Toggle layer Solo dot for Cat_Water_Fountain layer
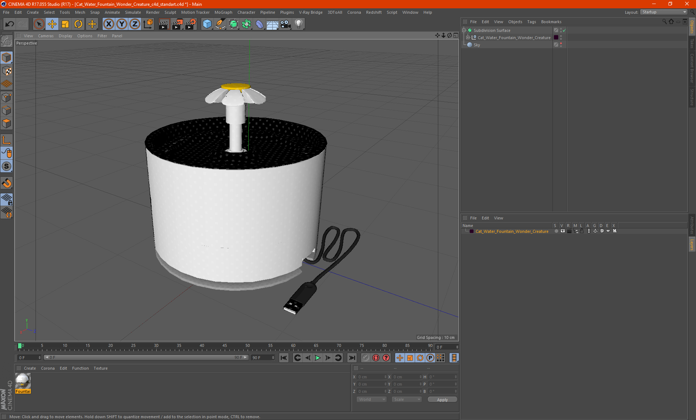Screen dimensions: 696x420 pyautogui.click(x=556, y=231)
